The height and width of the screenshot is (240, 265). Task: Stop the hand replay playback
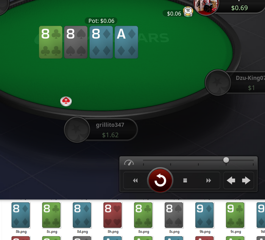pyautogui.click(x=185, y=180)
